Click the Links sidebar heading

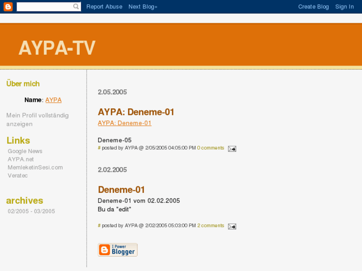pos(18,140)
